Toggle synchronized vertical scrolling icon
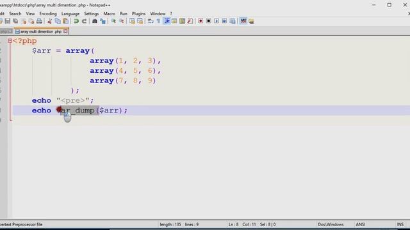The height and width of the screenshot is (230, 410). click(132, 21)
